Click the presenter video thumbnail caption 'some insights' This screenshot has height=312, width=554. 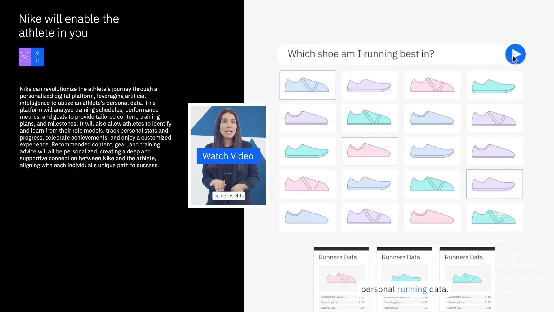coord(229,196)
